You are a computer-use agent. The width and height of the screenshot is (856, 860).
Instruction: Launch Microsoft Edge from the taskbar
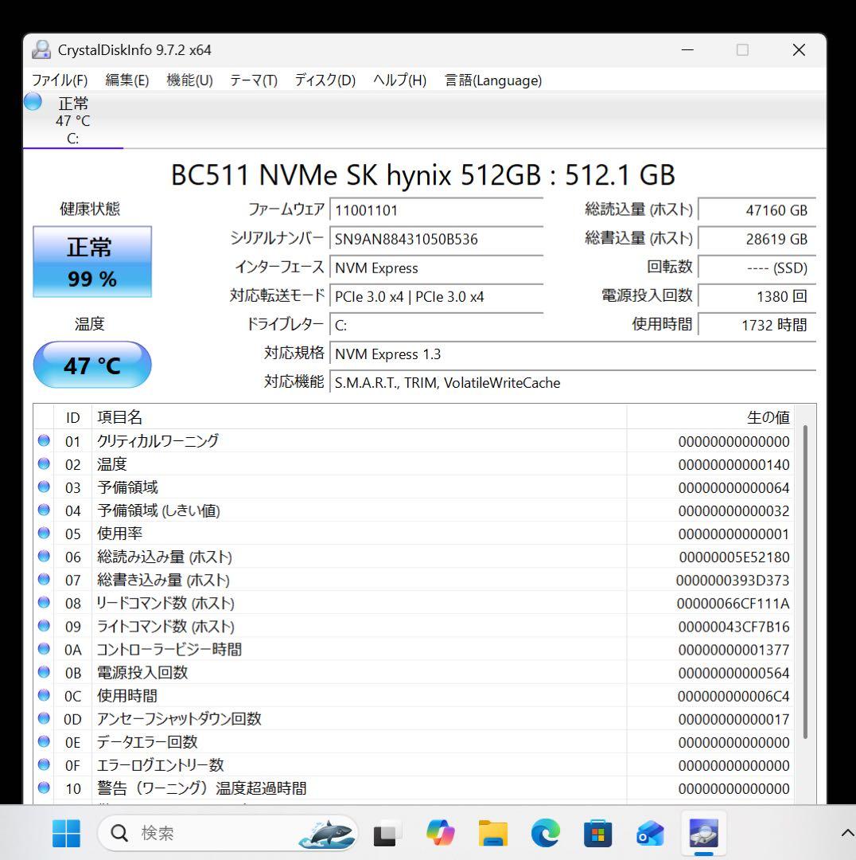(545, 833)
